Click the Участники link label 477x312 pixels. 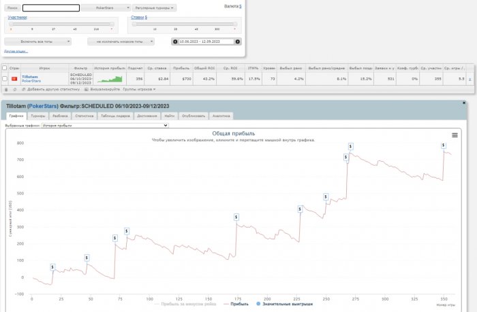point(17,17)
